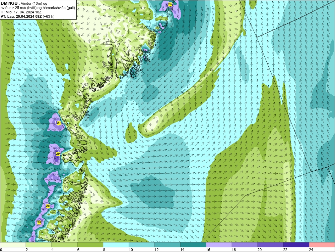Click the legend scale value '22'
Image resolution: width=335 pixels, height=252 pixels.
pyautogui.click(x=285, y=250)
